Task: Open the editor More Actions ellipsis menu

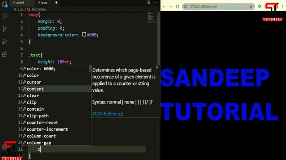Action: click(155, 2)
